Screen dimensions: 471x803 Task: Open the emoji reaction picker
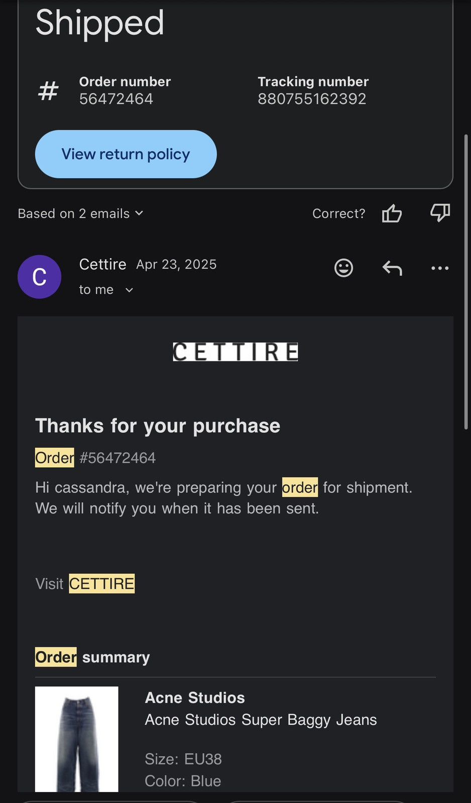pos(344,268)
